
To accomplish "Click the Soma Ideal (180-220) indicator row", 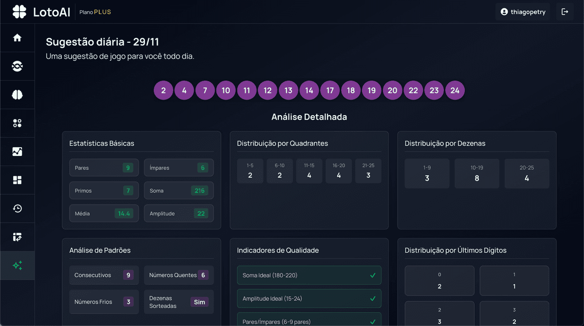I will click(309, 275).
